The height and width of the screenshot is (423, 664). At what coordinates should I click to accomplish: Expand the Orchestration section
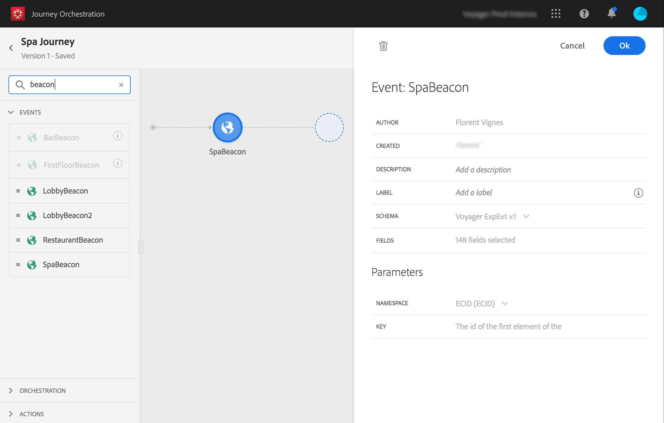(11, 391)
